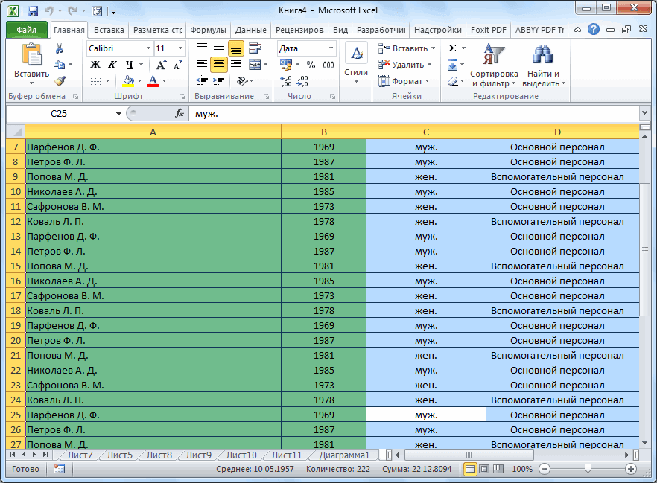Screen dimensions: 657x483
Task: Toggle italic formatting (К)
Action: (112, 65)
